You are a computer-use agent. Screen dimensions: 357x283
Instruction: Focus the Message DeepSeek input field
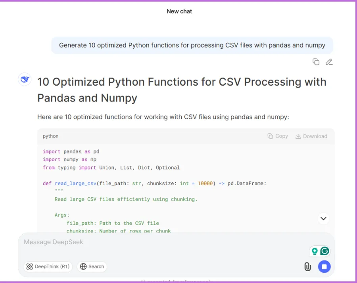click(159, 242)
